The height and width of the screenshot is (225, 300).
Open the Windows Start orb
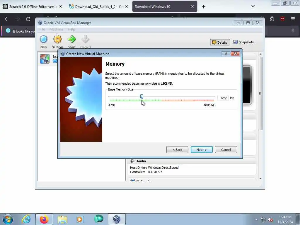pos(8,219)
